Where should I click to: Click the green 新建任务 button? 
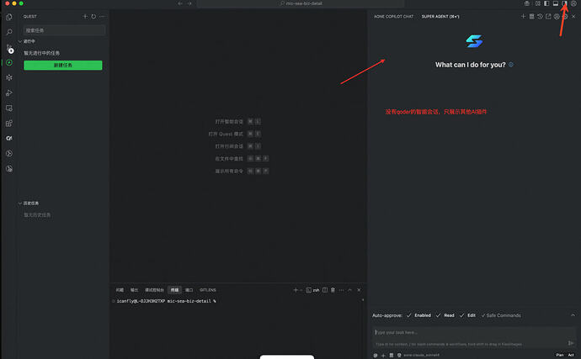63,65
